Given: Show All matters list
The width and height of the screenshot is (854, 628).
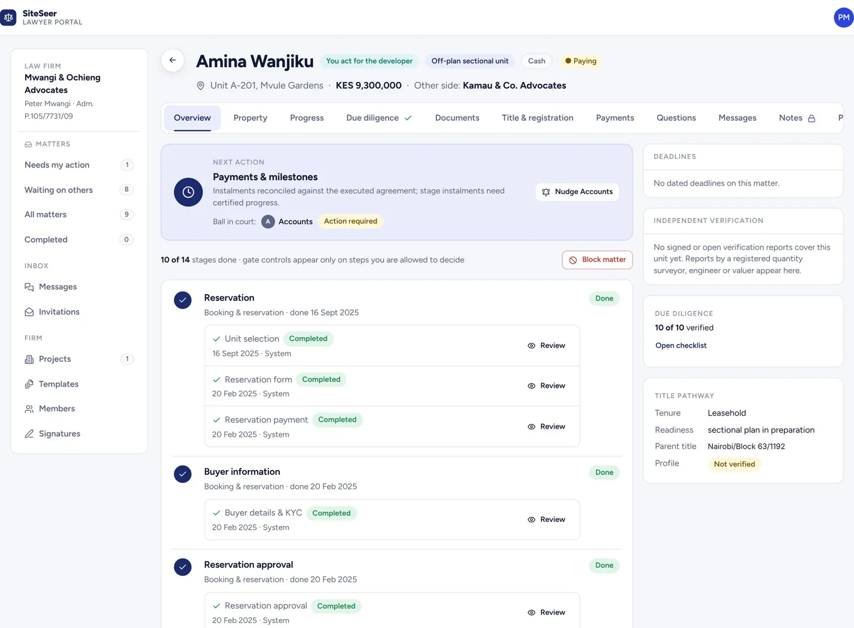Looking at the screenshot, I should 79,214.
